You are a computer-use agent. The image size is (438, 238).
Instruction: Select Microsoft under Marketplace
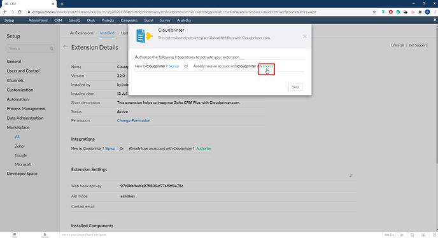click(23, 165)
